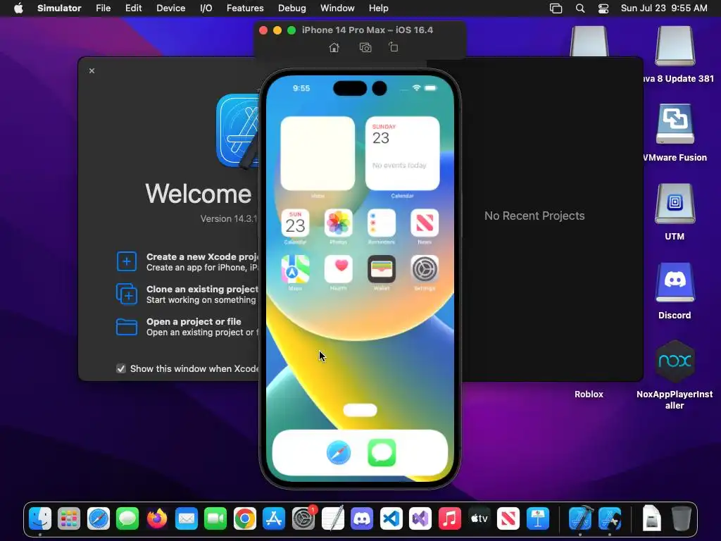Open the Device menu
Screen dimensions: 721x541
pos(170,8)
